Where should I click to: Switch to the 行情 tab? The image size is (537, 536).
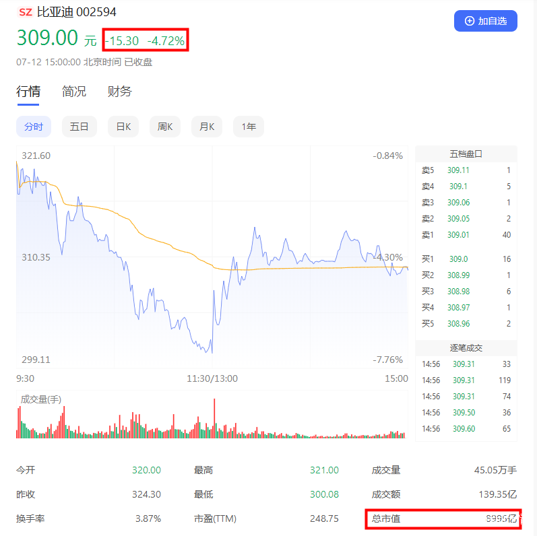tap(28, 92)
